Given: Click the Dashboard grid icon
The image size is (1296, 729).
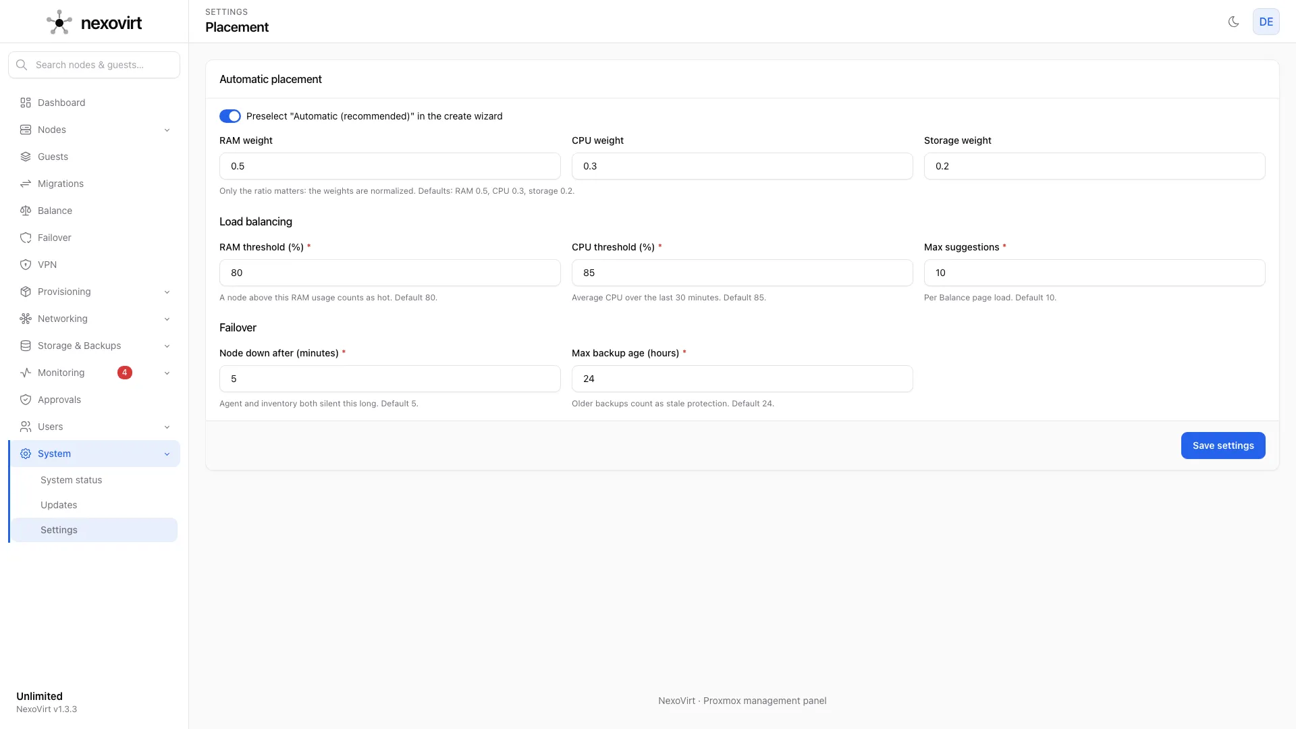Looking at the screenshot, I should click(x=26, y=103).
